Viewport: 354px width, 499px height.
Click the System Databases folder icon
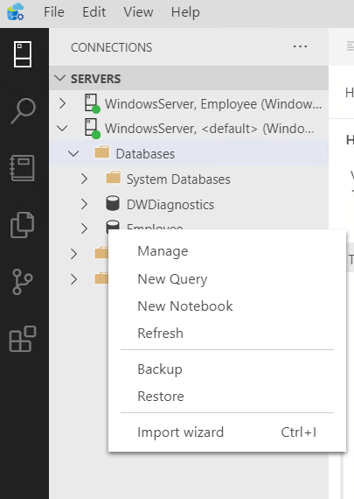point(113,179)
